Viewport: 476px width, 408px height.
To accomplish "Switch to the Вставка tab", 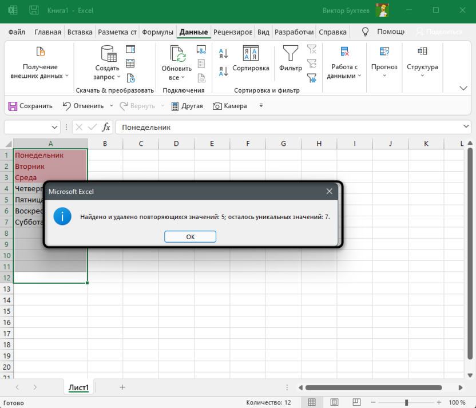I will pos(80,32).
